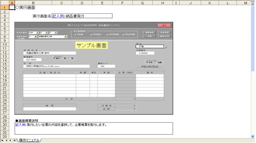The height and width of the screenshot is (143, 256).
Task: Click the 設定変更 button in sample screen
Action: click(165, 32)
